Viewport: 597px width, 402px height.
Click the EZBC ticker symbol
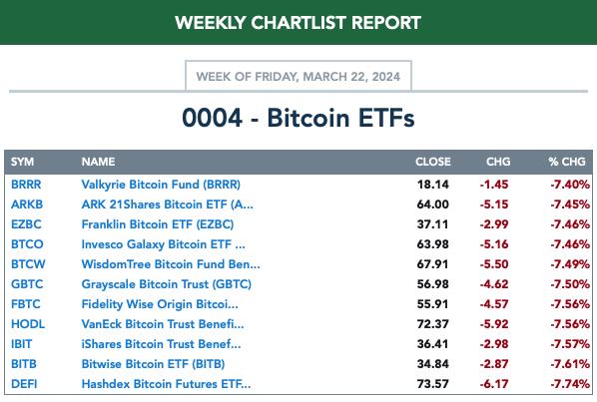pos(26,224)
